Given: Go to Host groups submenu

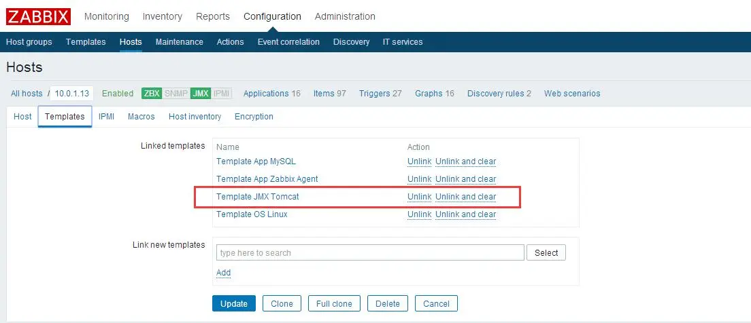Looking at the screenshot, I should pyautogui.click(x=29, y=42).
